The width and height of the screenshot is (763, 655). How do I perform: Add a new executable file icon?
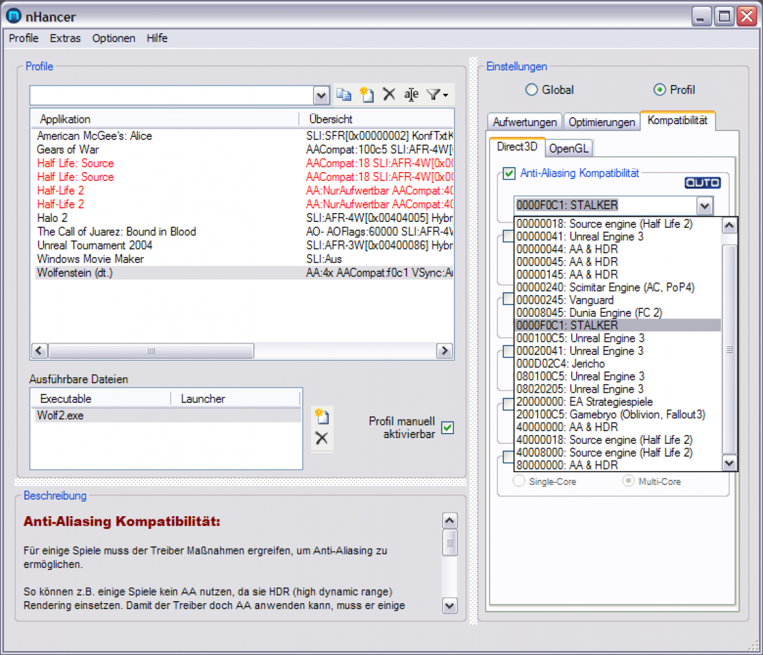point(321,416)
